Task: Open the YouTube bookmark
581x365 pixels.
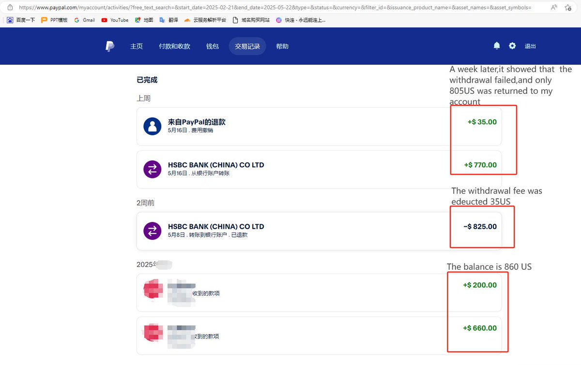Action: click(115, 20)
